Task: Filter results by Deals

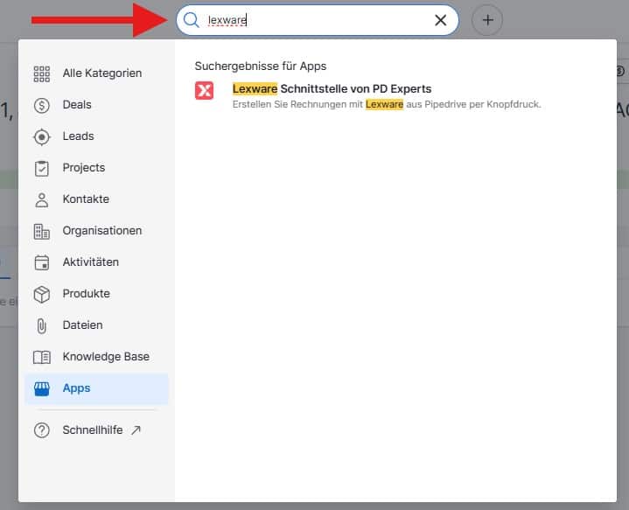Action: point(96,105)
